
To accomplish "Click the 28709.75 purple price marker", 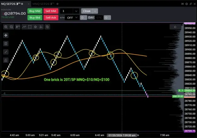I will tap(190, 131).
